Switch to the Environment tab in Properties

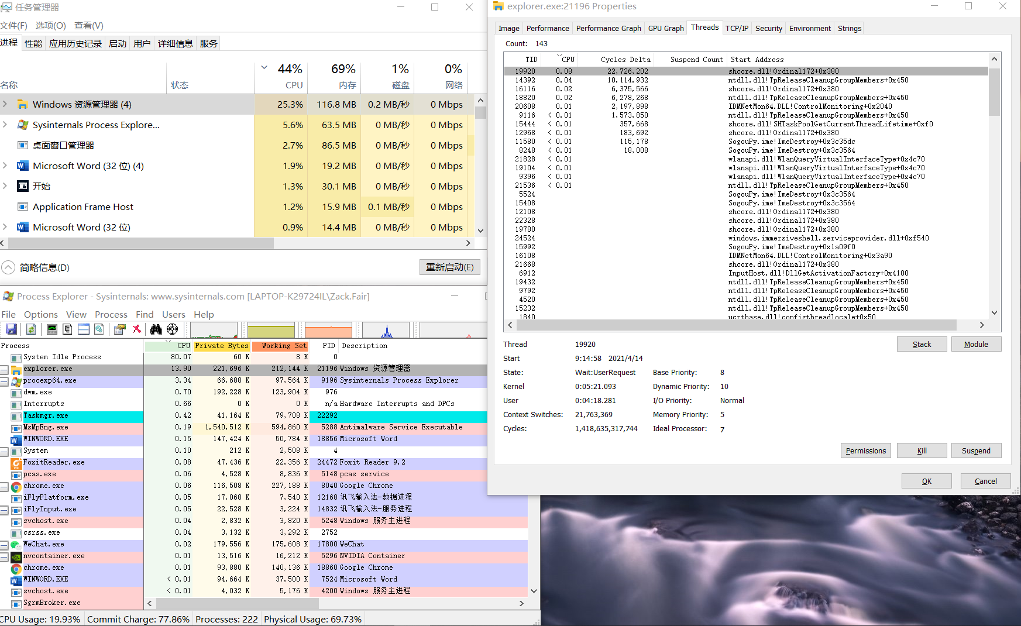pos(810,28)
